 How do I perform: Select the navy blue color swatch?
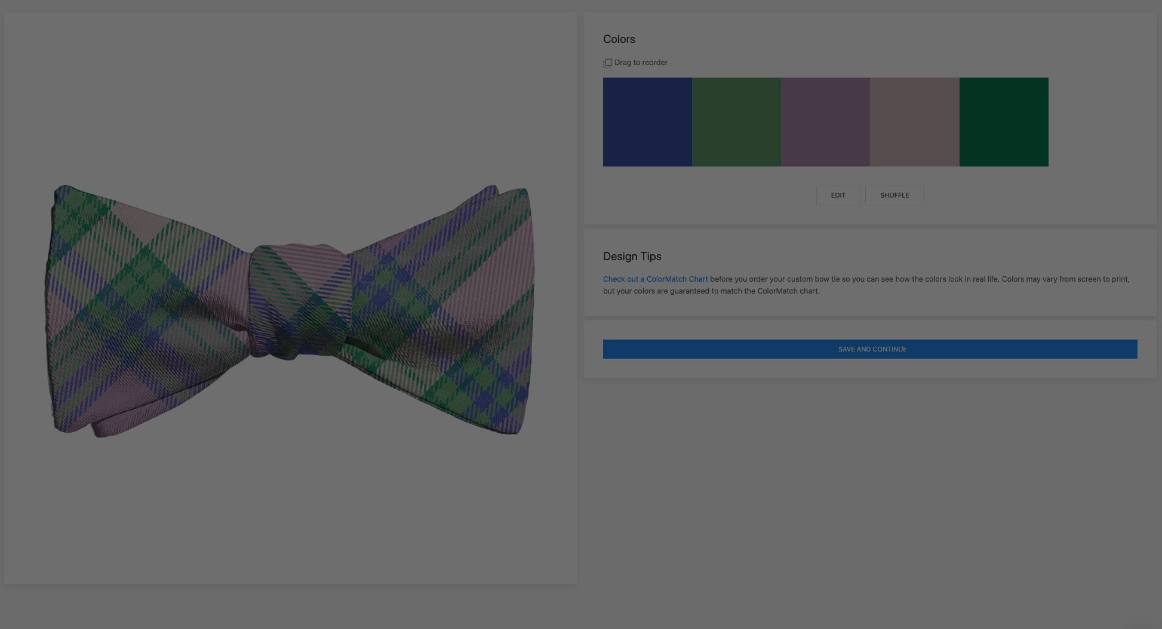point(647,122)
